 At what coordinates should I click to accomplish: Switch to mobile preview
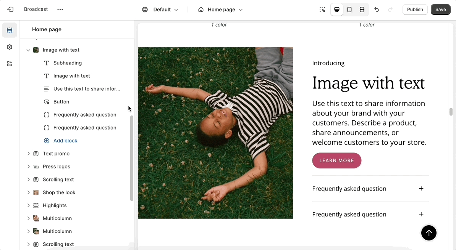(x=349, y=10)
